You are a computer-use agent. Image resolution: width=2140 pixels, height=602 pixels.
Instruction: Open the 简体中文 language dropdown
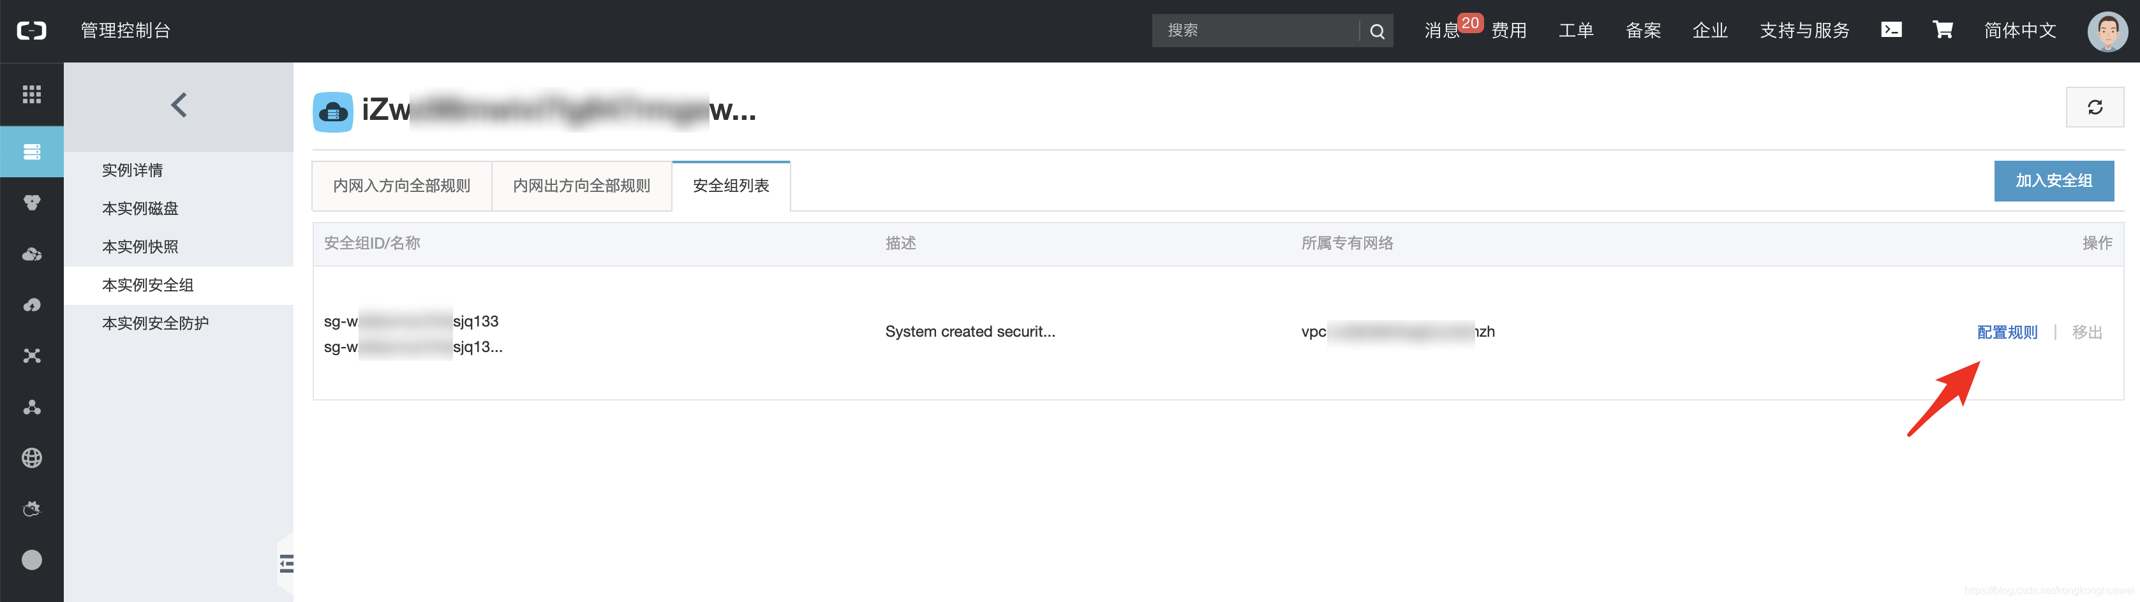2019,31
